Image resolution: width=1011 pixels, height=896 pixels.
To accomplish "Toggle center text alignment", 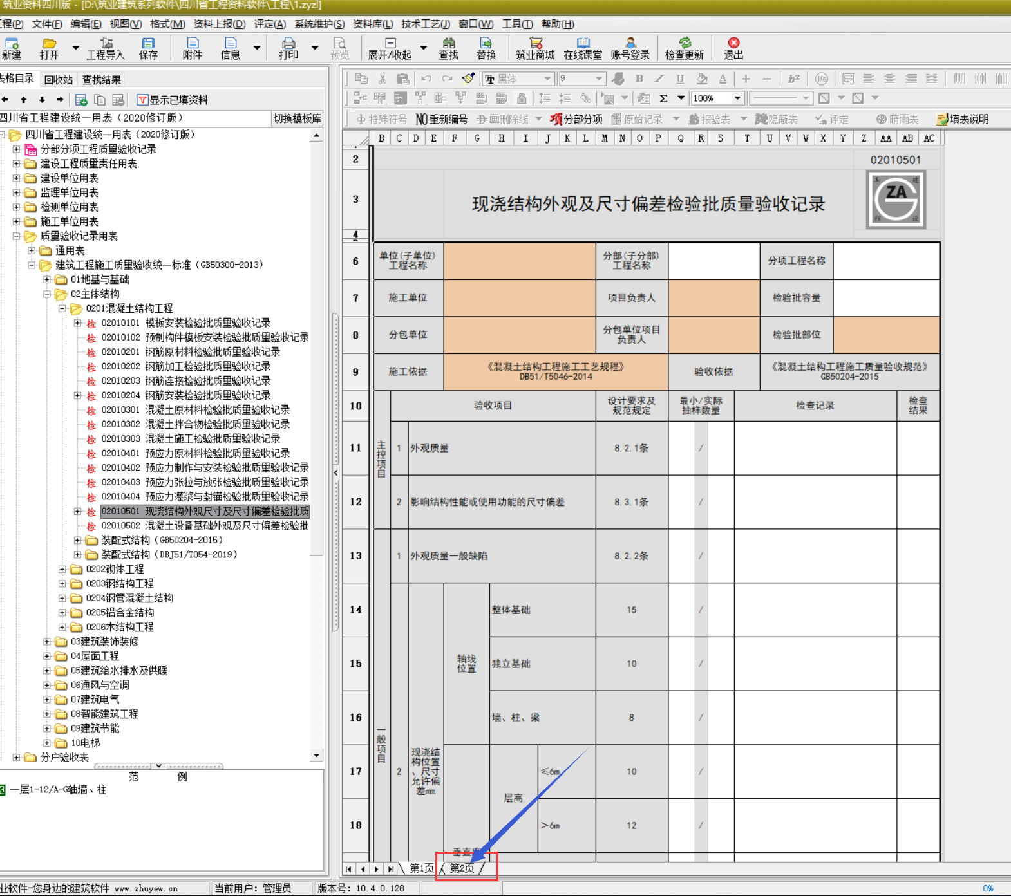I will click(x=889, y=79).
